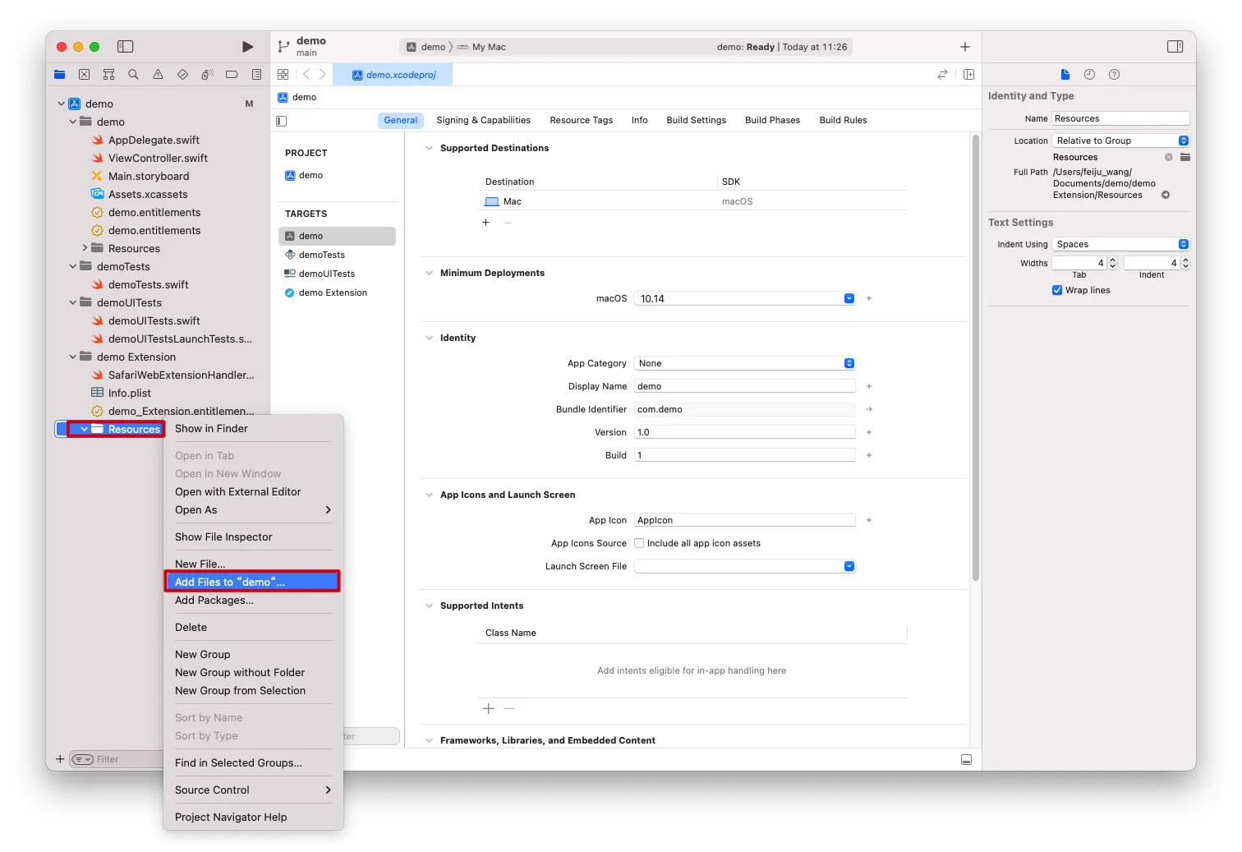This screenshot has width=1242, height=852.
Task: Open the Source Control submenu
Action: pos(252,790)
